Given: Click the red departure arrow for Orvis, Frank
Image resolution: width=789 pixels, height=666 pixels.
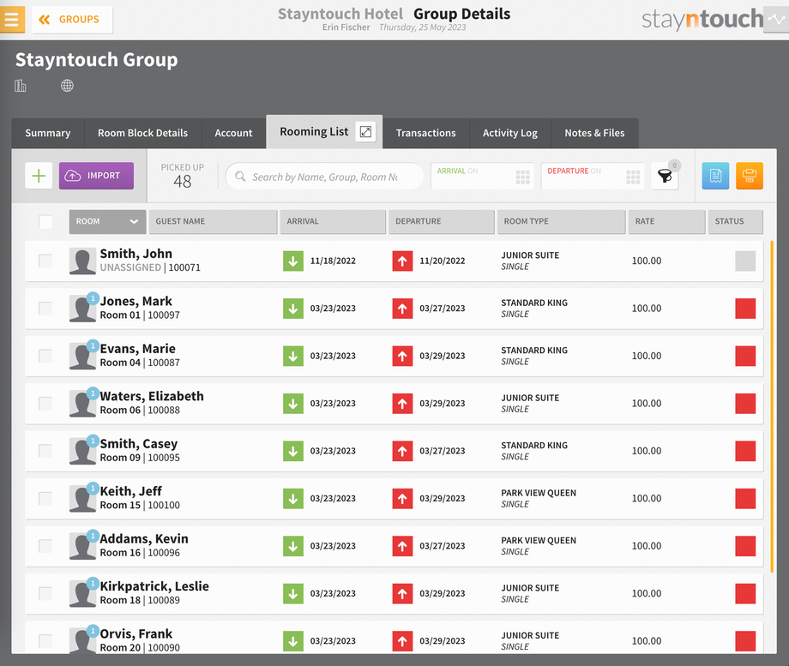Looking at the screenshot, I should (402, 641).
